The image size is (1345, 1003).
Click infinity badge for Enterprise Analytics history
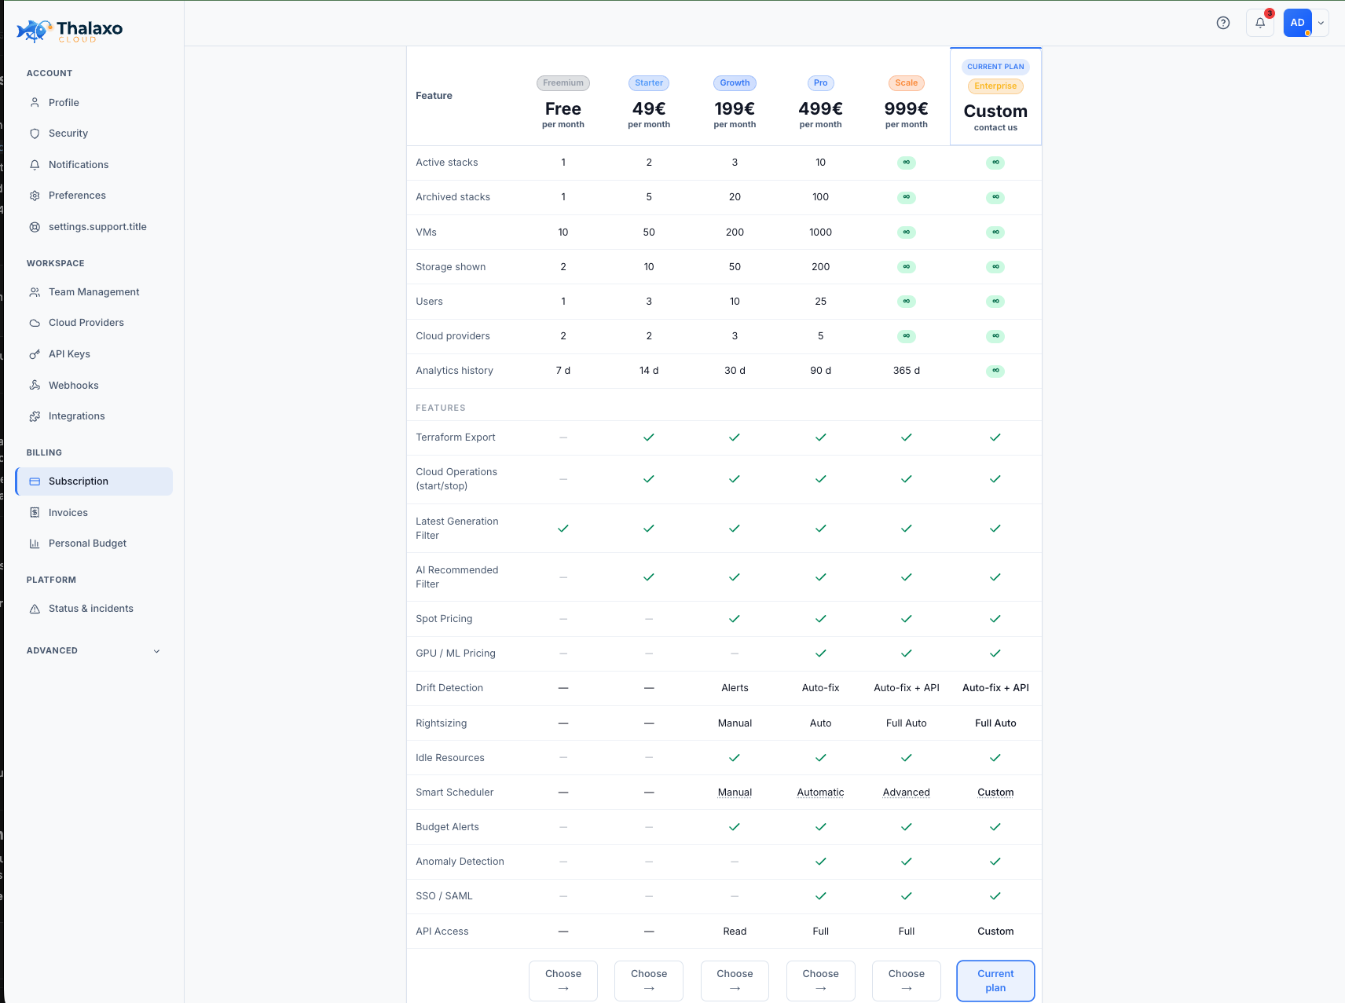pos(995,371)
